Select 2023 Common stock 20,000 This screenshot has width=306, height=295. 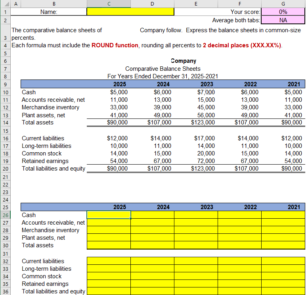[206, 153]
